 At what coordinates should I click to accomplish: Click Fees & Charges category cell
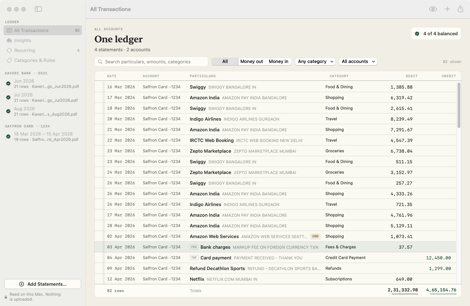pos(340,247)
